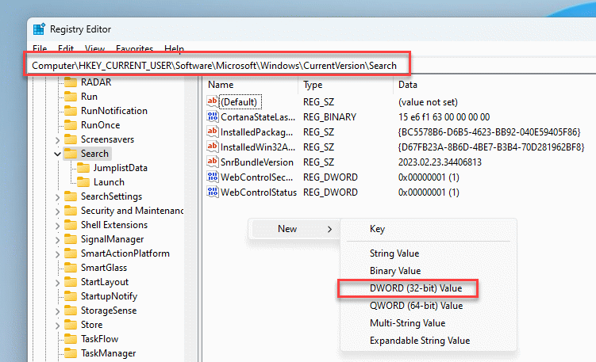Select the JumplistData folder icon

(x=83, y=168)
